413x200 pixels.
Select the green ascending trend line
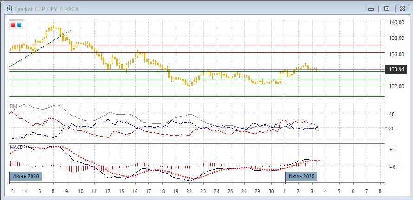pos(42,48)
